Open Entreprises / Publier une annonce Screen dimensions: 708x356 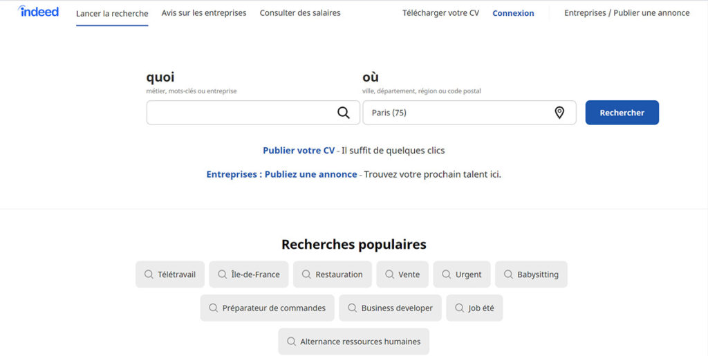coord(627,13)
